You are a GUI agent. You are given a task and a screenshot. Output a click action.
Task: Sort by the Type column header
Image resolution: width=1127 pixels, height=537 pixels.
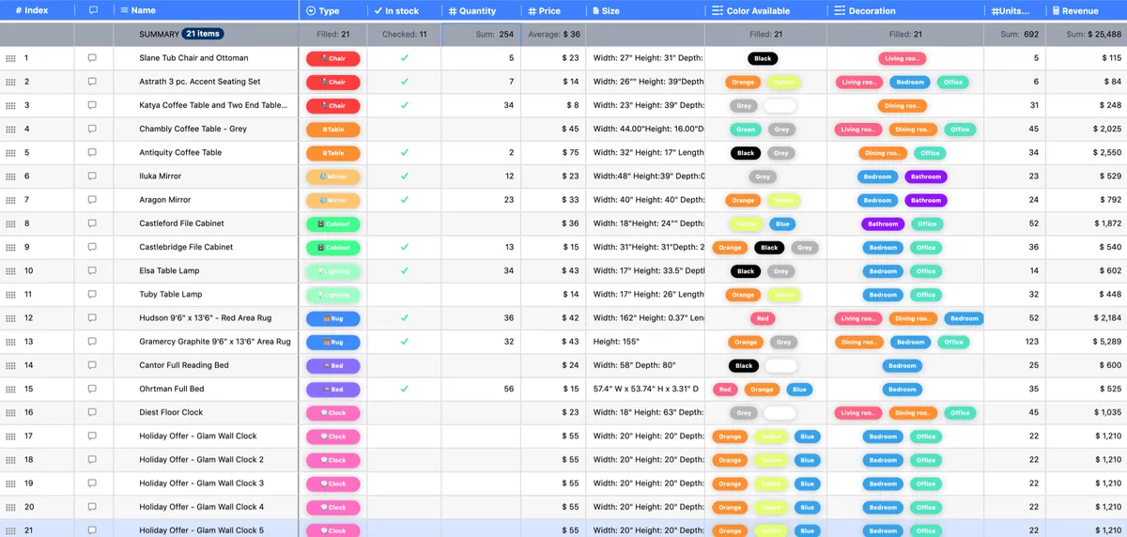[x=332, y=10]
